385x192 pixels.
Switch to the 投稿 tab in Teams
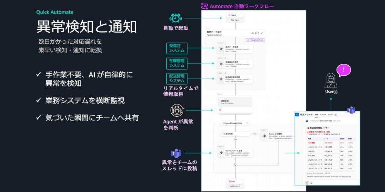(316, 114)
